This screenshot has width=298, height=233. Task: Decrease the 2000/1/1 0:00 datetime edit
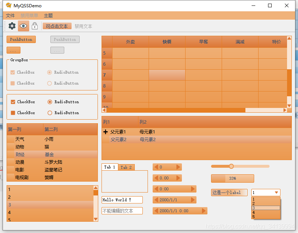(156, 211)
